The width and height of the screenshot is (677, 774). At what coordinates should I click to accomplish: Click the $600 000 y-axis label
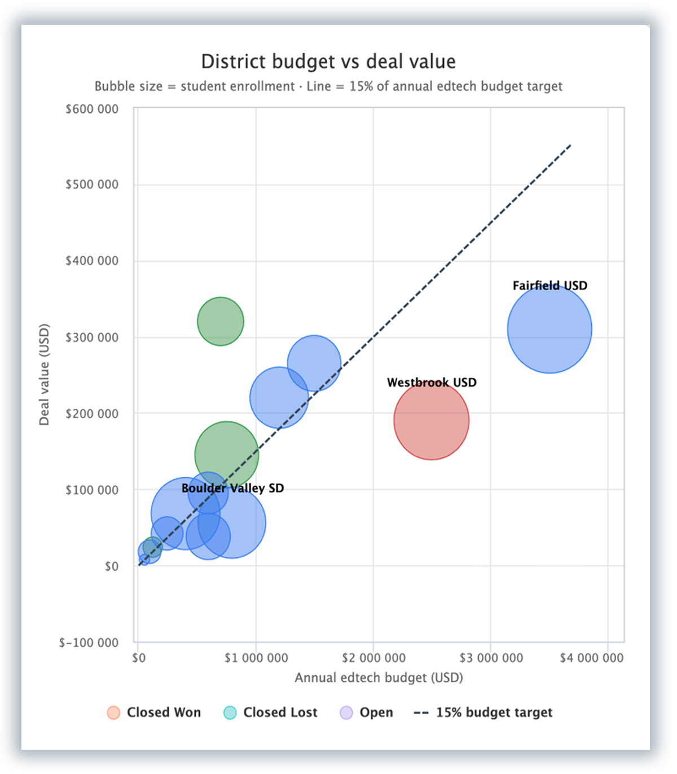point(92,109)
